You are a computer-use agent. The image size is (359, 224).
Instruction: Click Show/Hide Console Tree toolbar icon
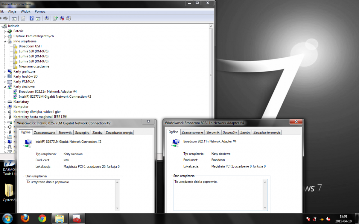14,18
